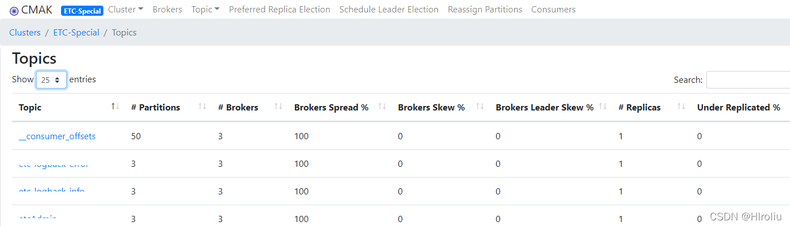This screenshot has width=790, height=226.
Task: Open the Consumers page
Action: pyautogui.click(x=553, y=10)
